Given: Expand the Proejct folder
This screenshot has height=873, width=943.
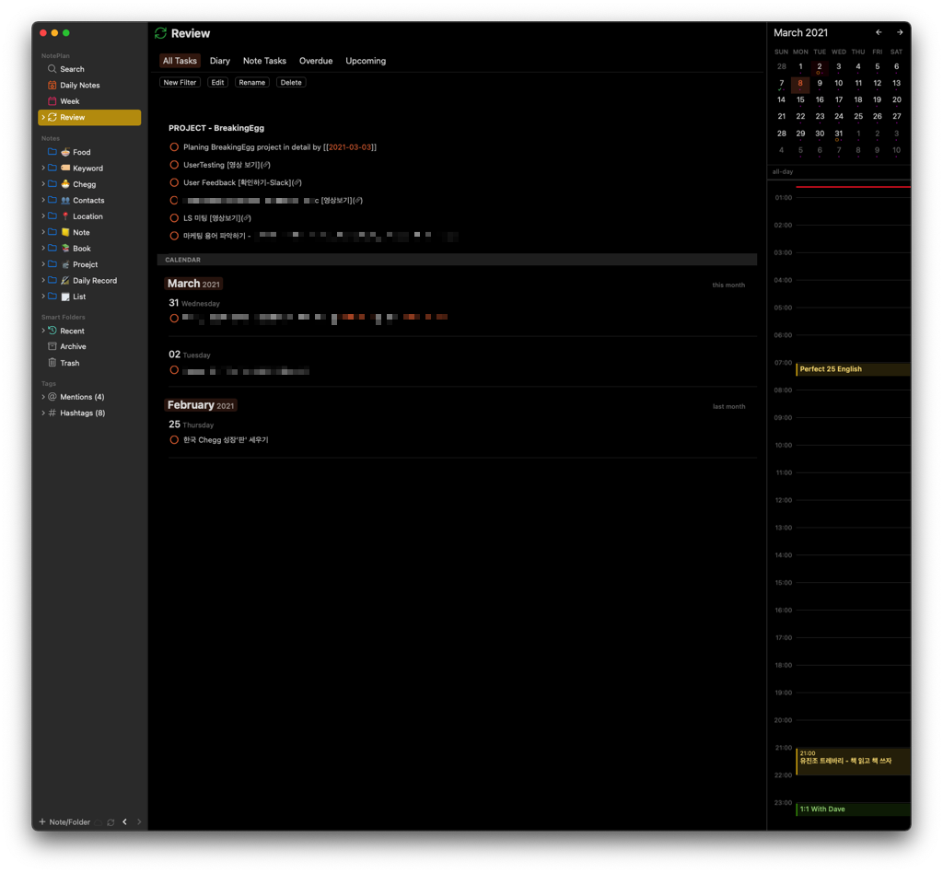Looking at the screenshot, I should pyautogui.click(x=43, y=264).
